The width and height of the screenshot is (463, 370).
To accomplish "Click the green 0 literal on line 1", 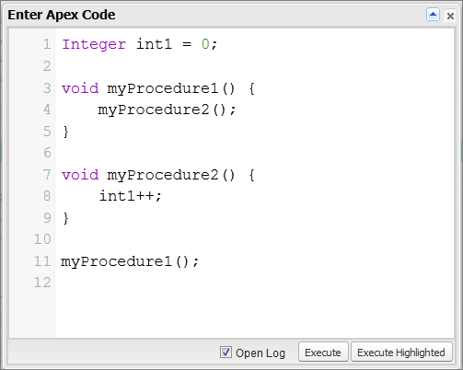I will [205, 44].
